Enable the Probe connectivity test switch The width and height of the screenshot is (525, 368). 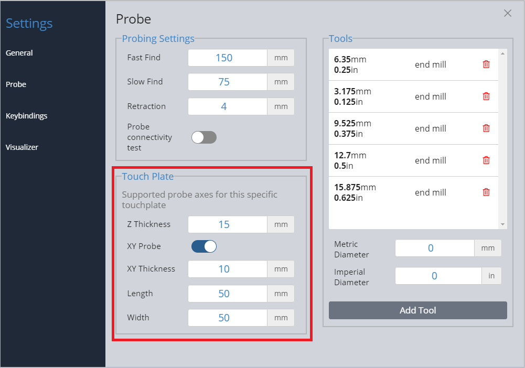pos(203,137)
